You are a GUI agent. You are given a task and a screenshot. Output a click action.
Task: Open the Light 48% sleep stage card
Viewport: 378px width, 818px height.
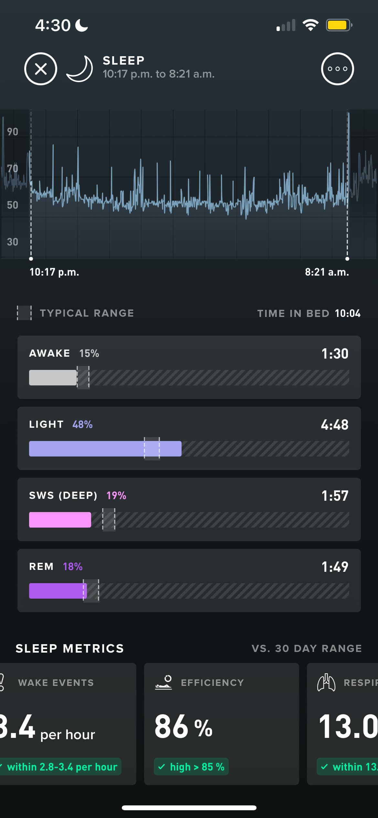point(189,438)
